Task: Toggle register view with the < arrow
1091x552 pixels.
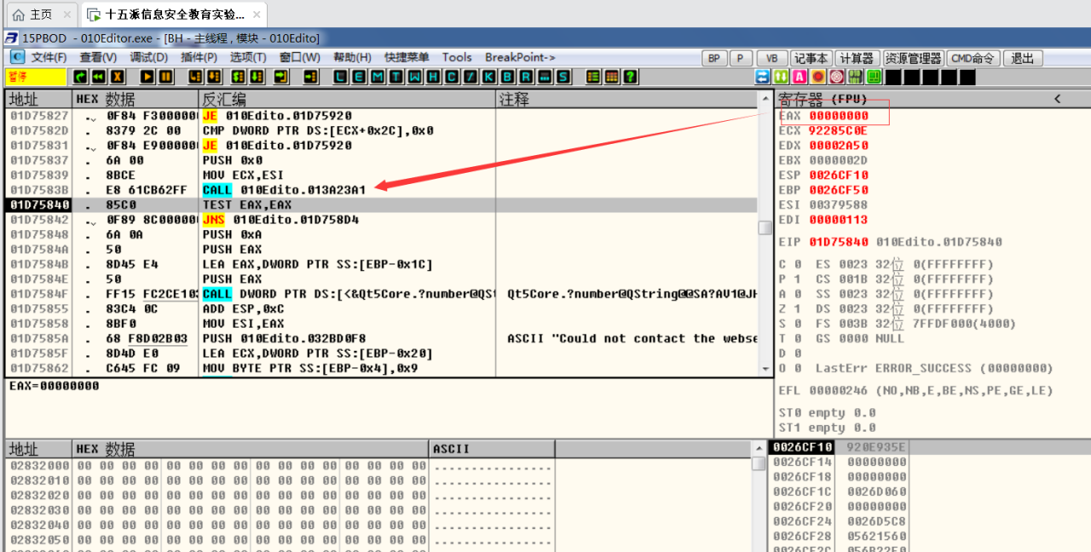Action: 1058,99
